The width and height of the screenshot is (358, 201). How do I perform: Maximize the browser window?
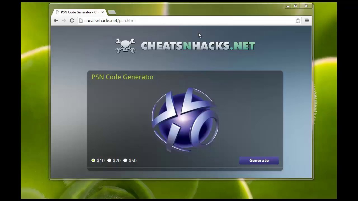296,6
